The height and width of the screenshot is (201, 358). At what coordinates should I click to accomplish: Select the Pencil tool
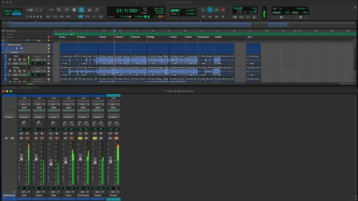point(97,10)
